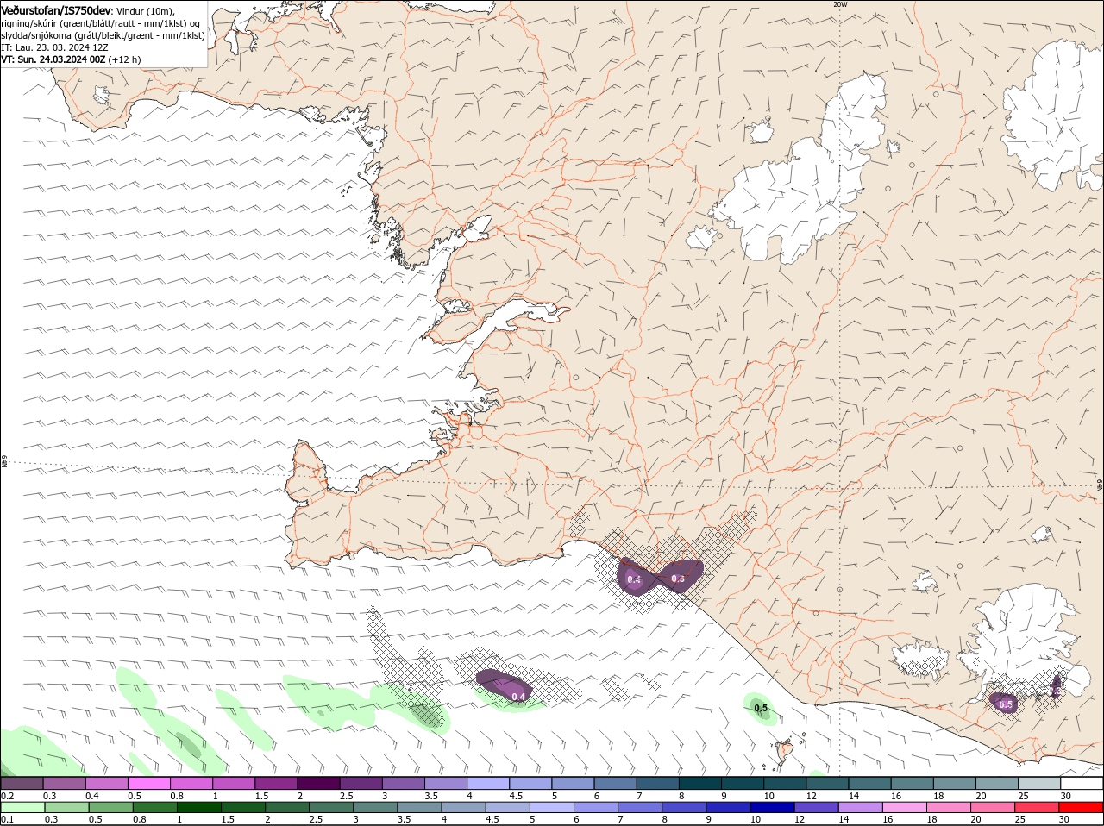1104x826 pixels.
Task: Pick the bright pink upper swatch between 0.5 and 0.8
Action: [x=149, y=783]
